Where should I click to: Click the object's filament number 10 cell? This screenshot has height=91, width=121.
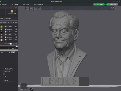point(13,52)
